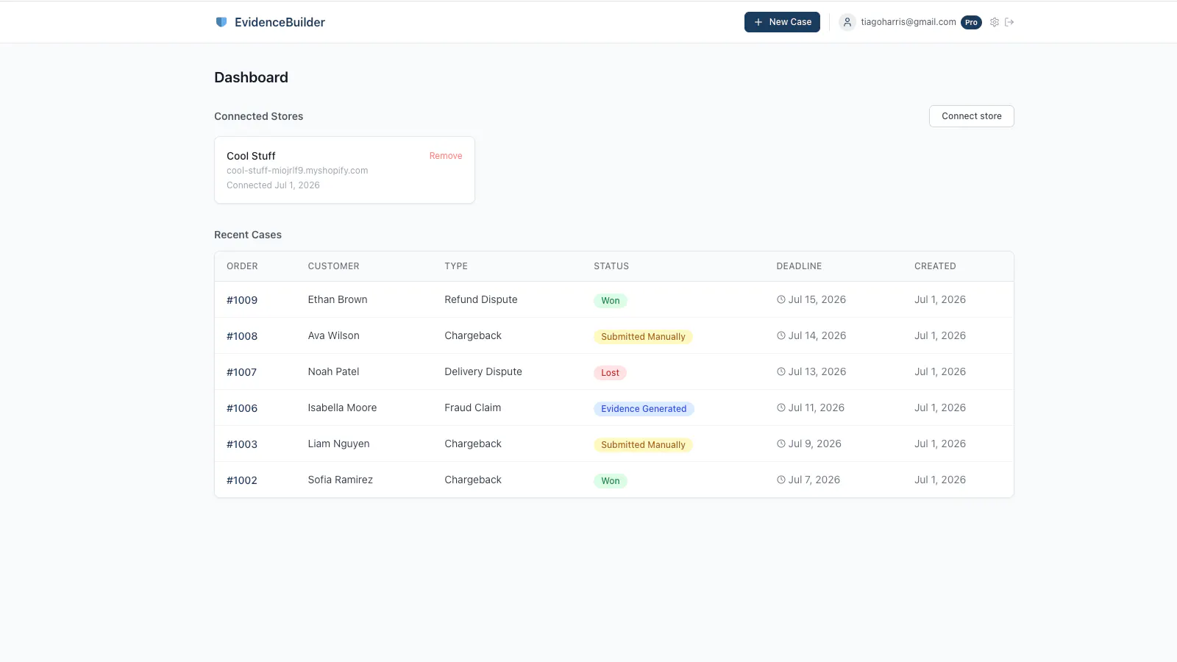Screen dimensions: 1177x662
Task: Click the STATUS column header
Action: (611, 266)
